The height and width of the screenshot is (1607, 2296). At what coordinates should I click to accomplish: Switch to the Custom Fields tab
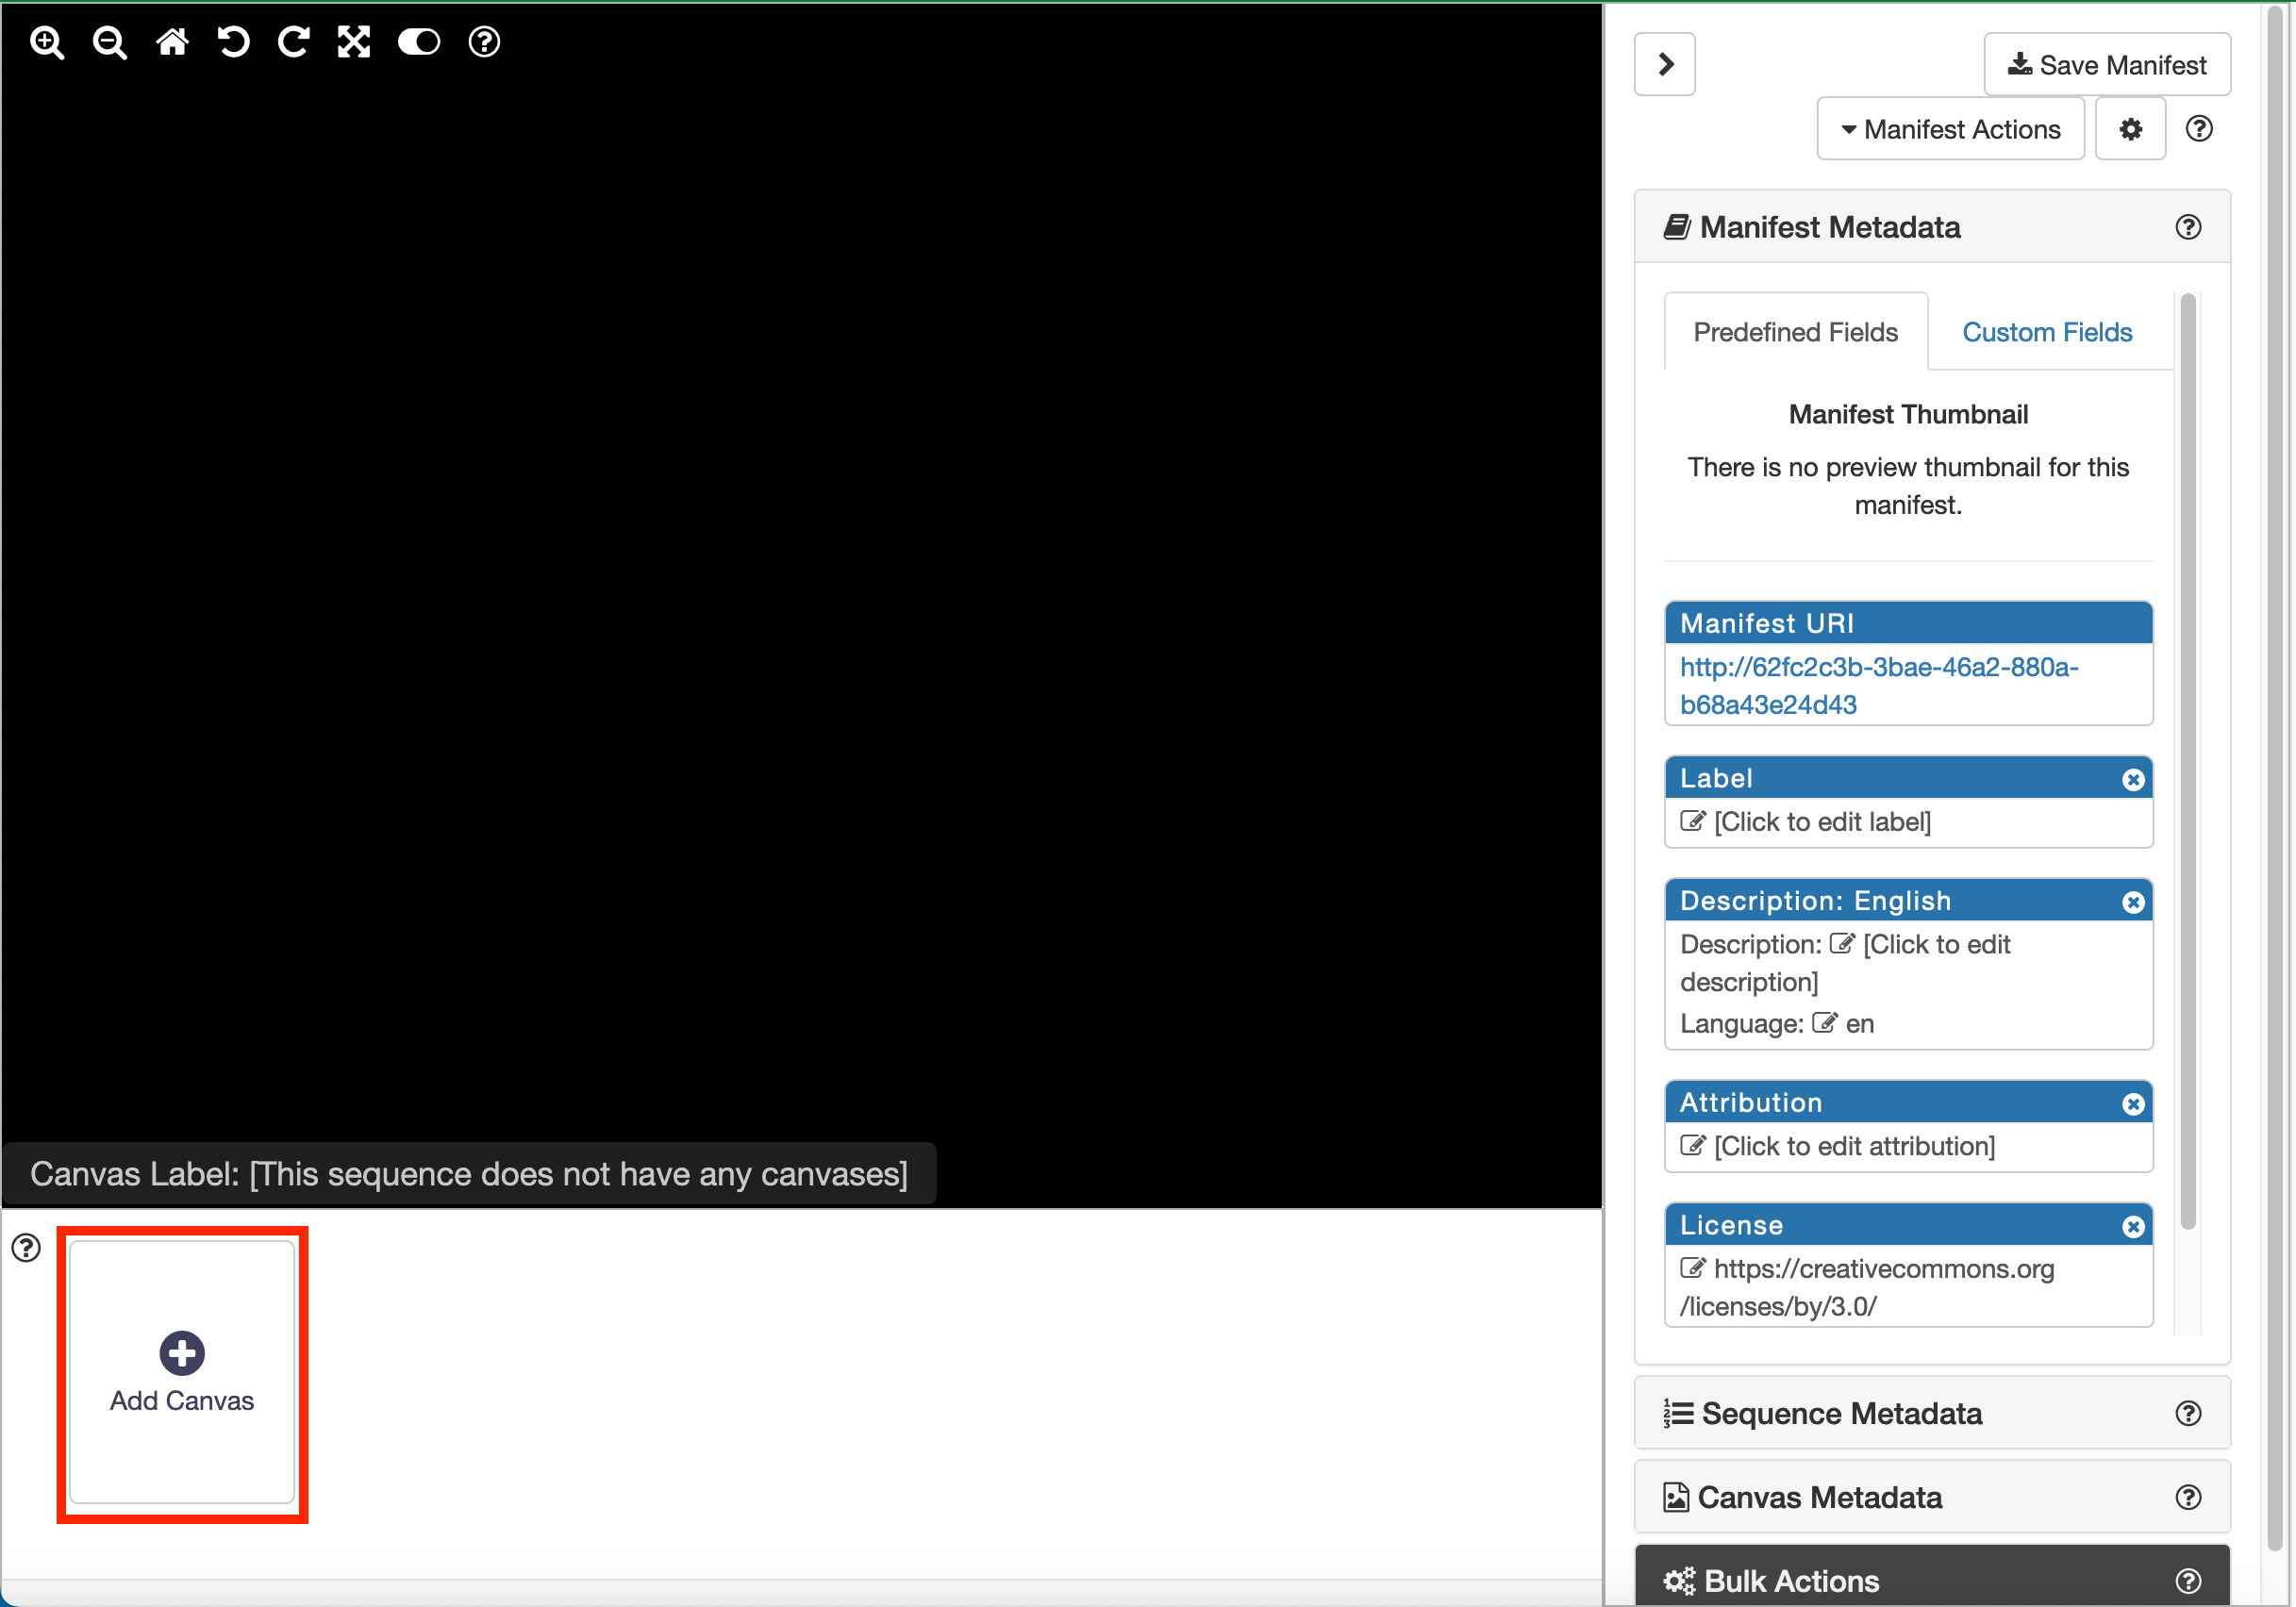point(2047,330)
